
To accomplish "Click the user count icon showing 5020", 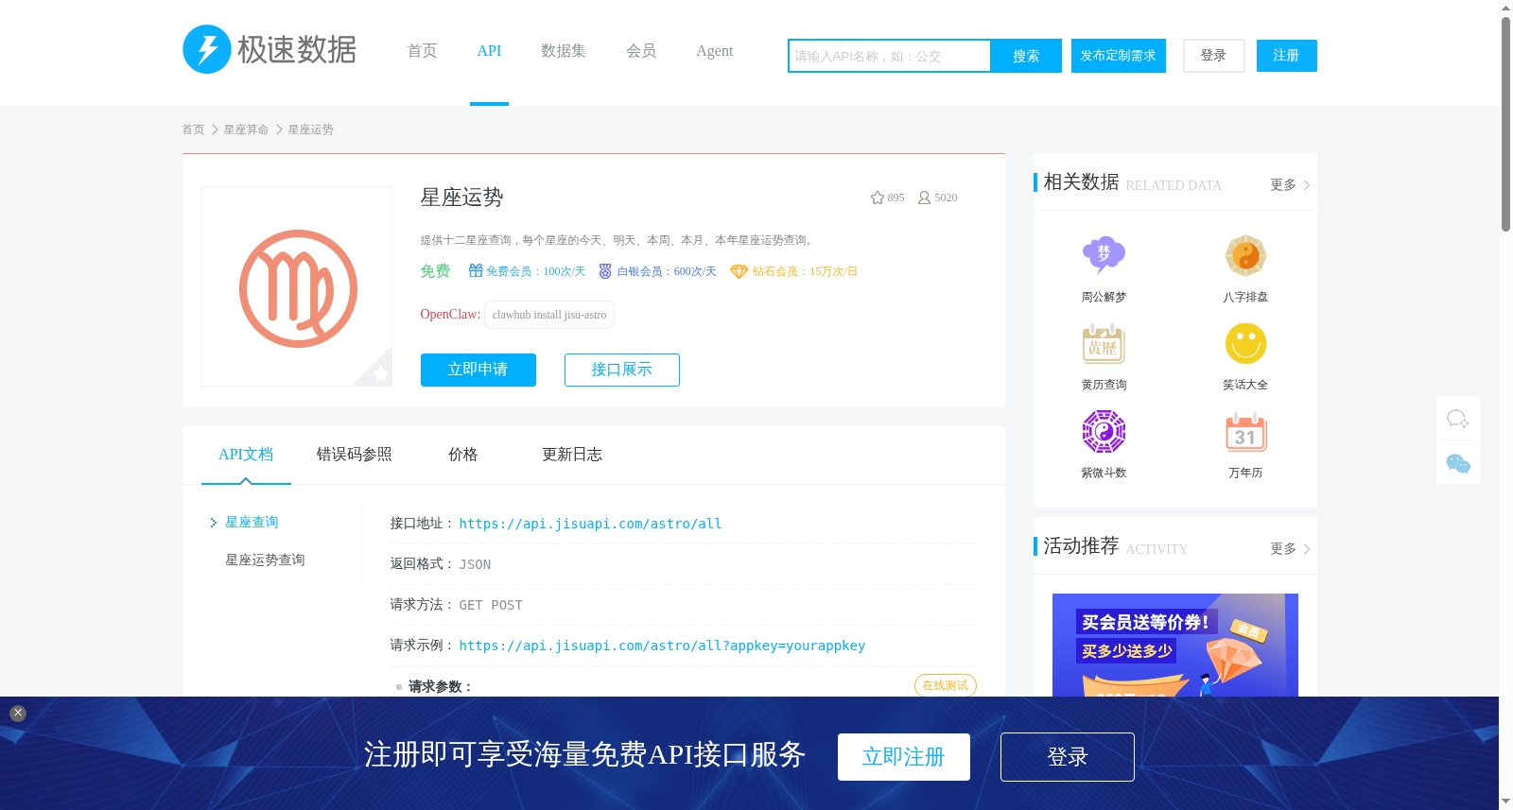I will (924, 198).
